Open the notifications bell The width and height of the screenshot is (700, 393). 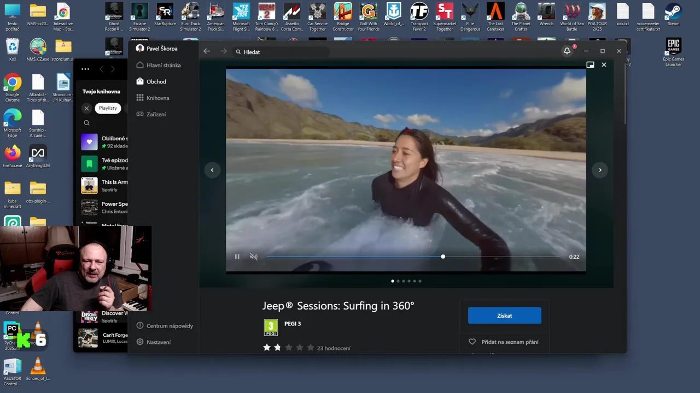click(567, 51)
